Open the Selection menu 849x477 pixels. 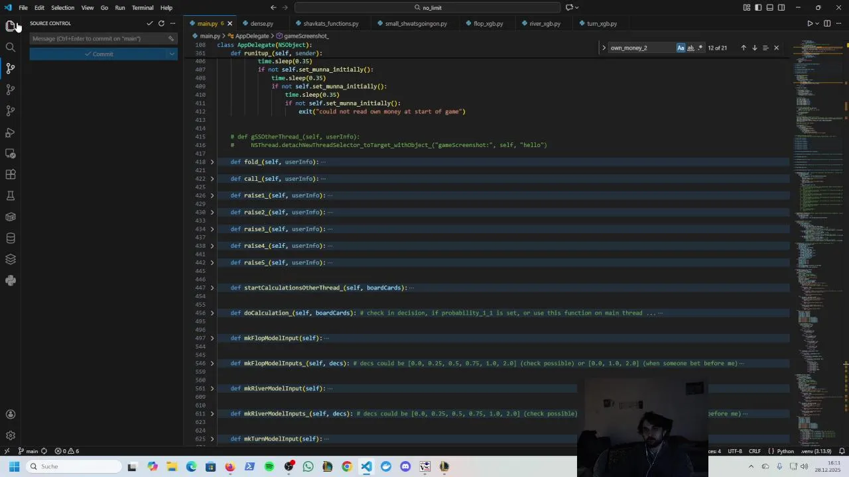[62, 7]
